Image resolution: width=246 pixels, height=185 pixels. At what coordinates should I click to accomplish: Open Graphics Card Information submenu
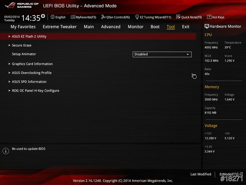tap(32, 64)
